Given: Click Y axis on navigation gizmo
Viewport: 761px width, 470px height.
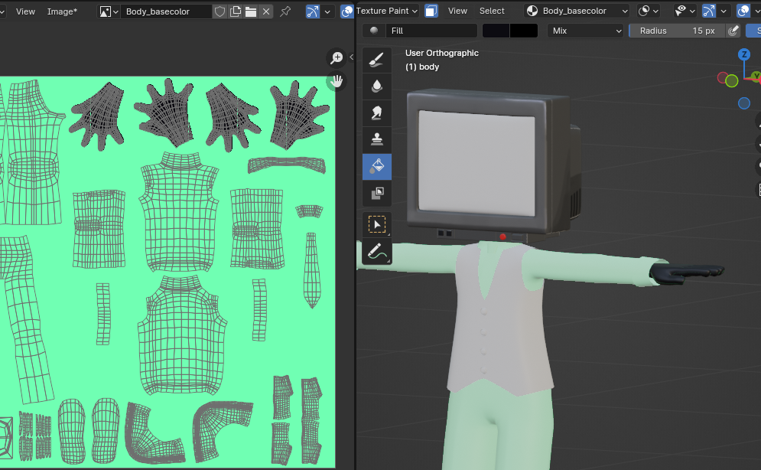Looking at the screenshot, I should click(756, 77).
